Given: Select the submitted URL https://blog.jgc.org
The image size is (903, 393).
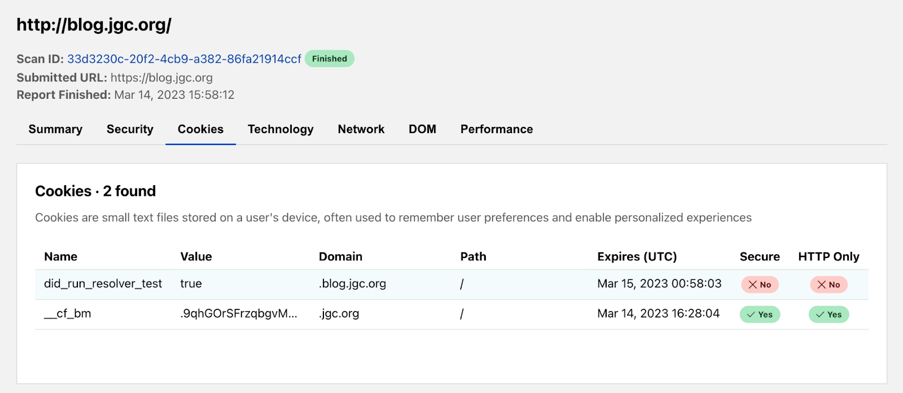Looking at the screenshot, I should click(161, 78).
